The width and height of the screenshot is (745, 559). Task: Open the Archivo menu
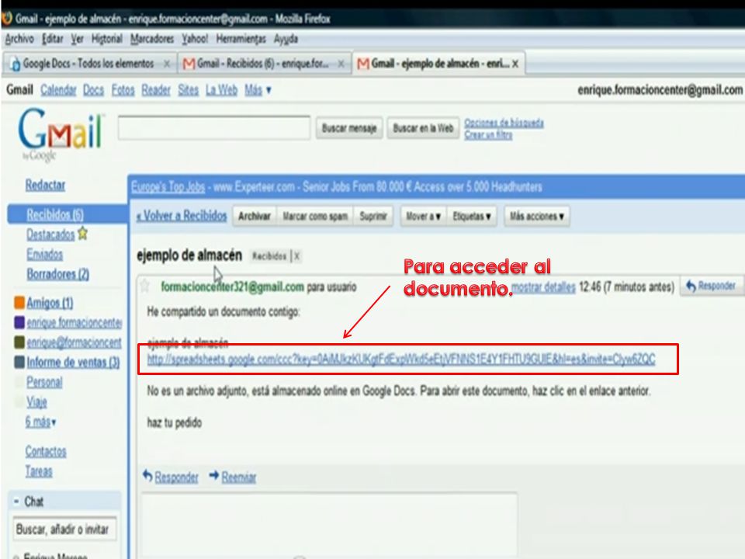point(19,39)
